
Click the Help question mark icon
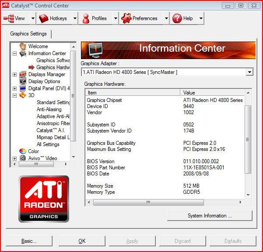[x=177, y=18]
